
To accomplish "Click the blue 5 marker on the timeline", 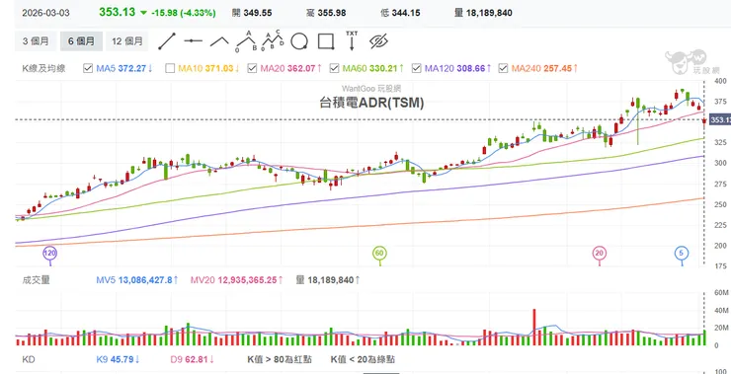I will pyautogui.click(x=682, y=254).
